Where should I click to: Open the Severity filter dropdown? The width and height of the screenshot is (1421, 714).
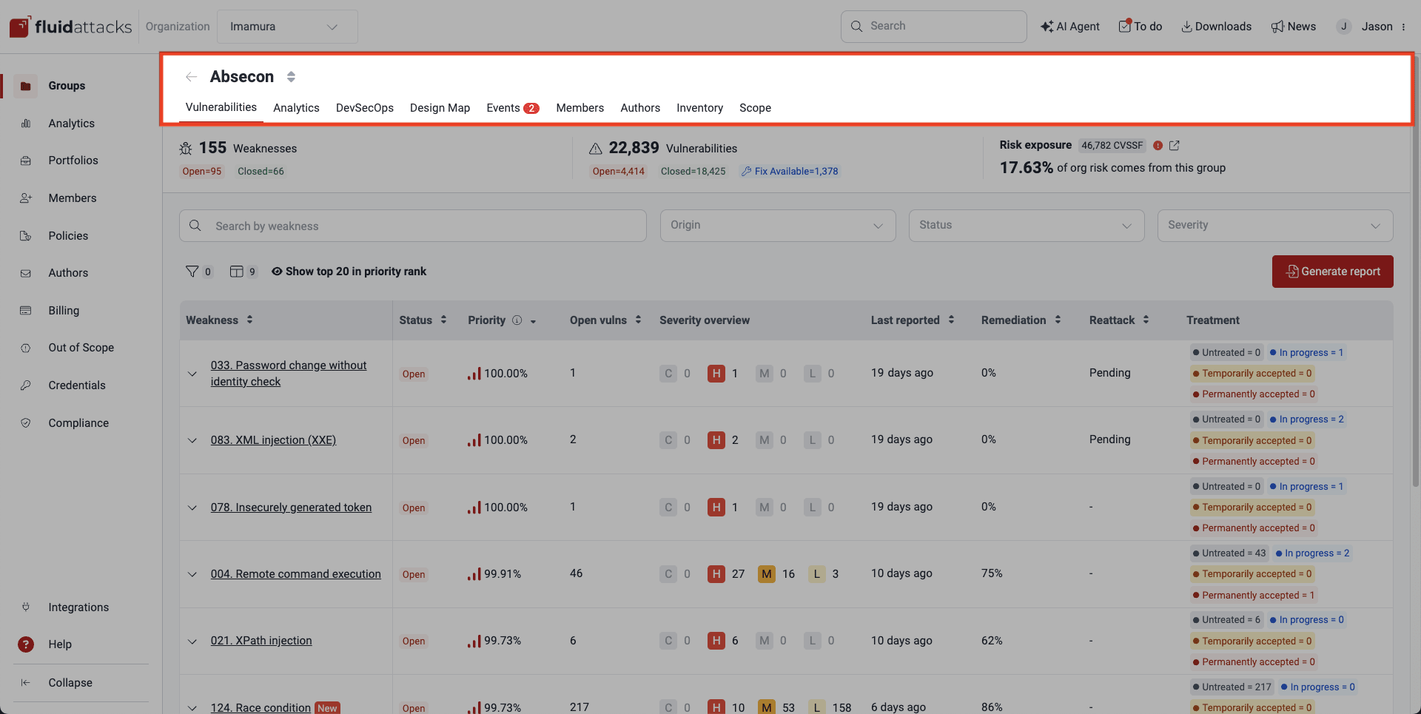click(x=1274, y=225)
